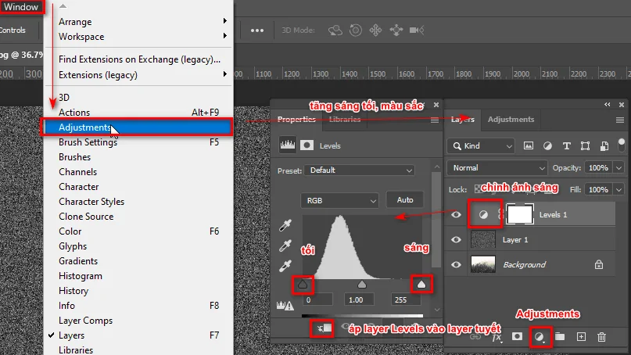
Task: Select the white point eyedropper in Levels
Action: pos(286,266)
